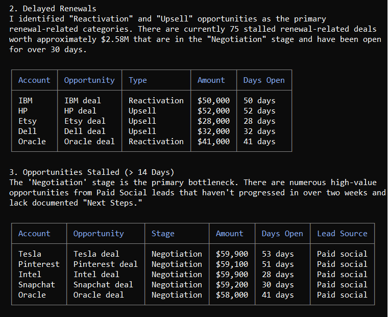Screen dimensions: 388x317
Task: Click Upsell in the Etsy row
Action: (142, 121)
